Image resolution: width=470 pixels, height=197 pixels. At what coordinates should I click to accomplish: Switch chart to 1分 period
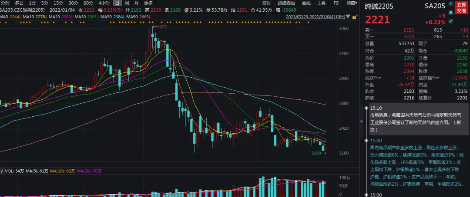tap(32, 3)
